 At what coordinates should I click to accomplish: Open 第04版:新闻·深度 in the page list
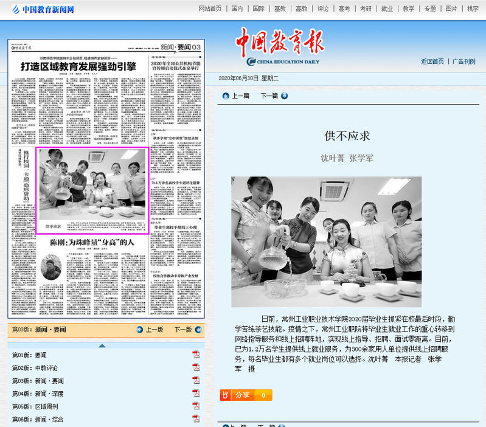(x=38, y=394)
